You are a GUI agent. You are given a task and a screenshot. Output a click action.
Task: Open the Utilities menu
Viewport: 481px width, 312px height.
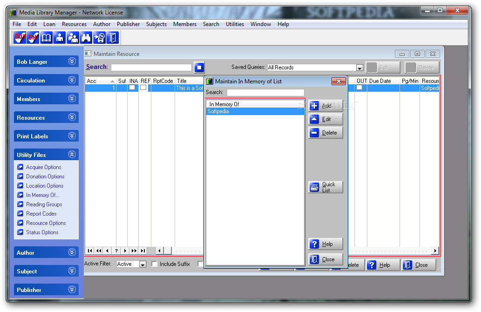(x=235, y=24)
